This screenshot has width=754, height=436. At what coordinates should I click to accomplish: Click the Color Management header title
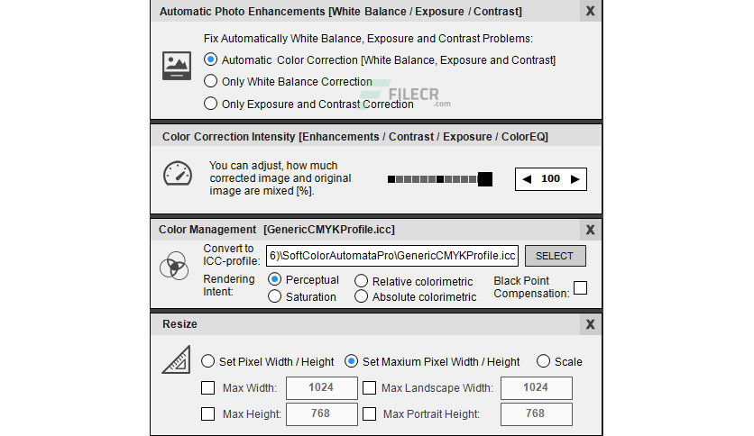point(277,230)
